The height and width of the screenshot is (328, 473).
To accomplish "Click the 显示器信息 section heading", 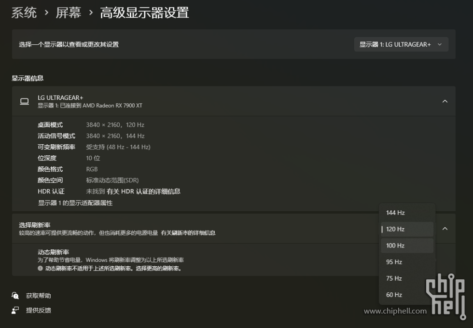I will pos(28,78).
